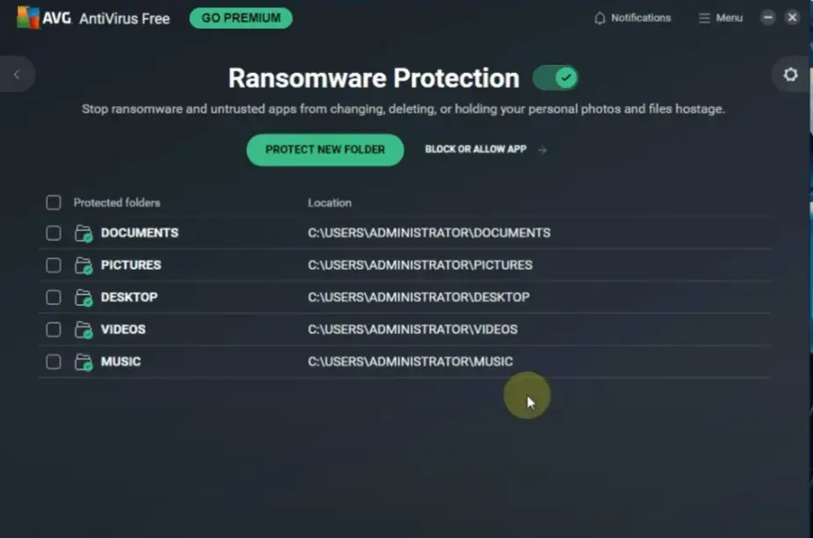Check the Documents folder checkbox
Image resolution: width=813 pixels, height=538 pixels.
click(54, 234)
